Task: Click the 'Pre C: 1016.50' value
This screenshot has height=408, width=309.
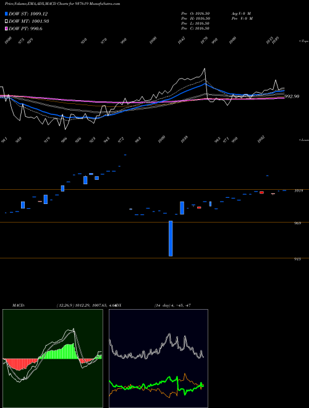Action: [195, 28]
